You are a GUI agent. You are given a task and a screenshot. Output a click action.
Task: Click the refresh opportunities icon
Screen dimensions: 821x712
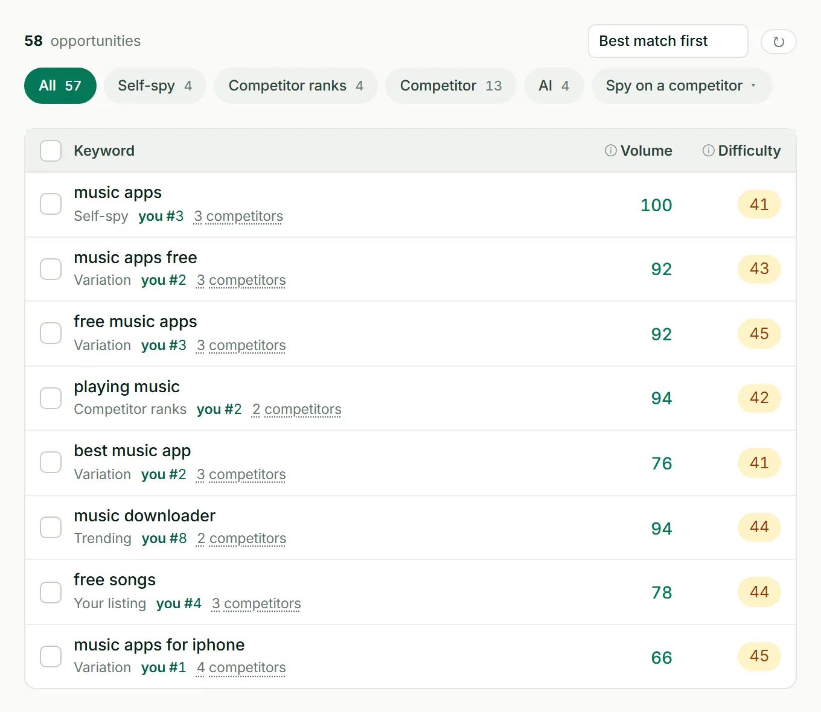[779, 42]
